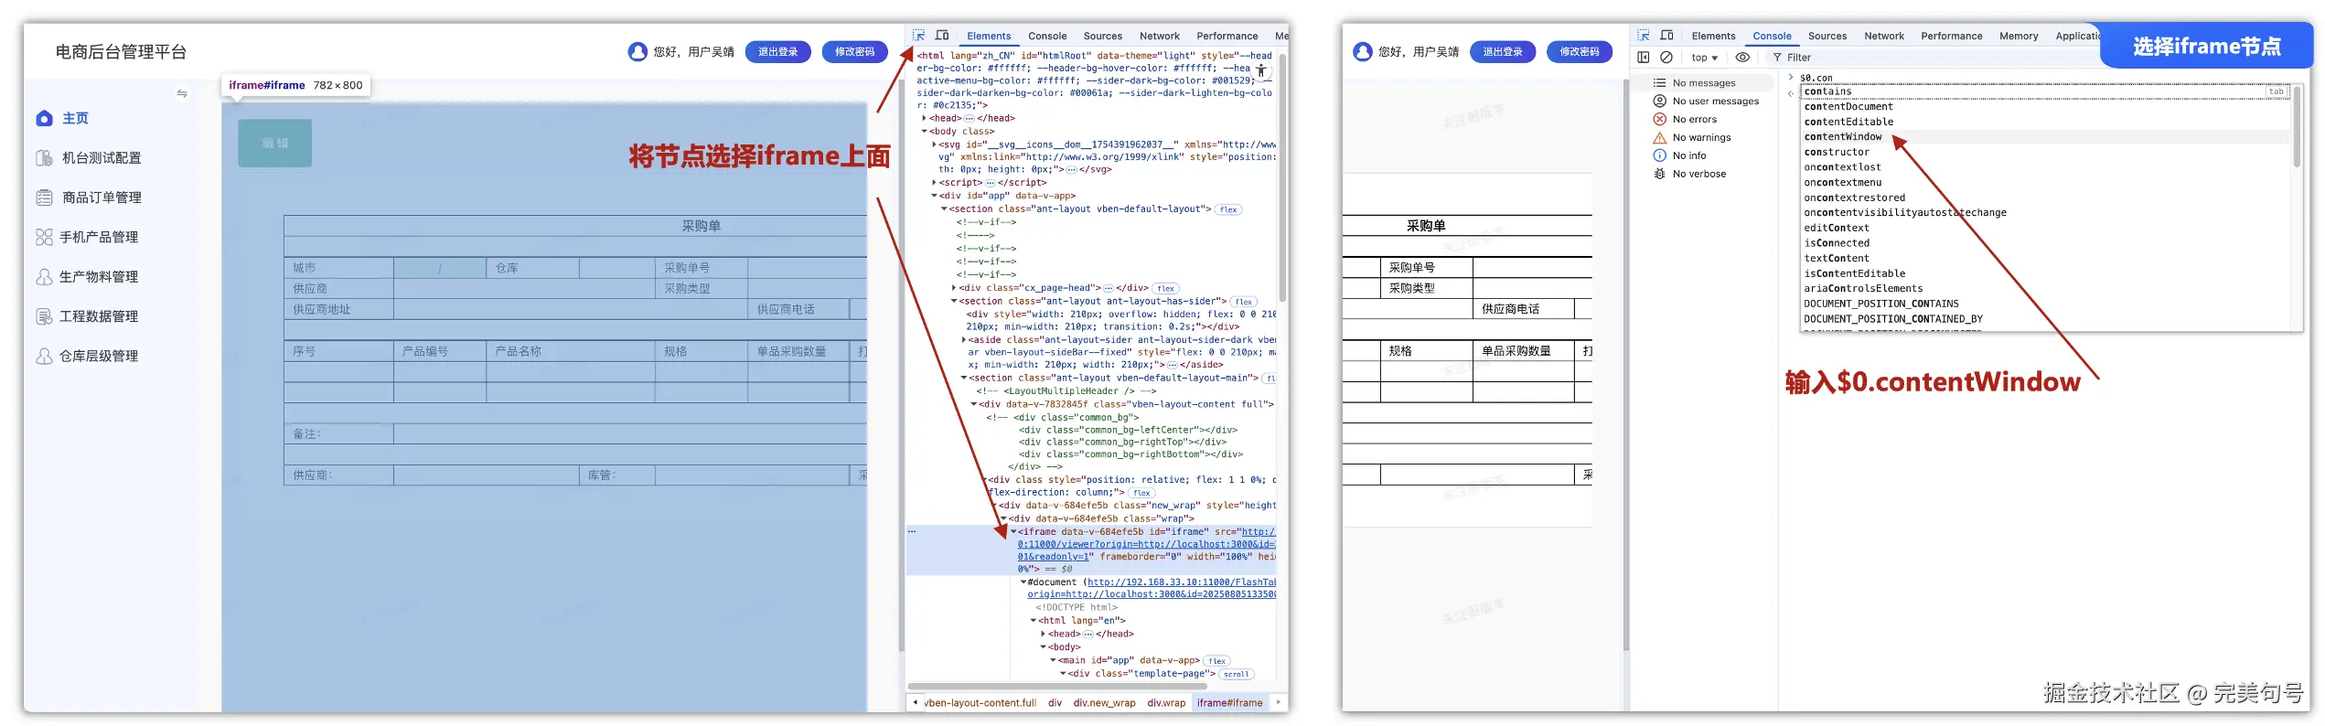The height and width of the screenshot is (726, 2325).
Task: Open 主页 from the sidebar
Action: 76,118
